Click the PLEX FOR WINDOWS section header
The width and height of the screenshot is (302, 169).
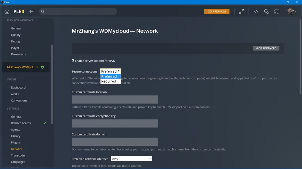coord(20,20)
